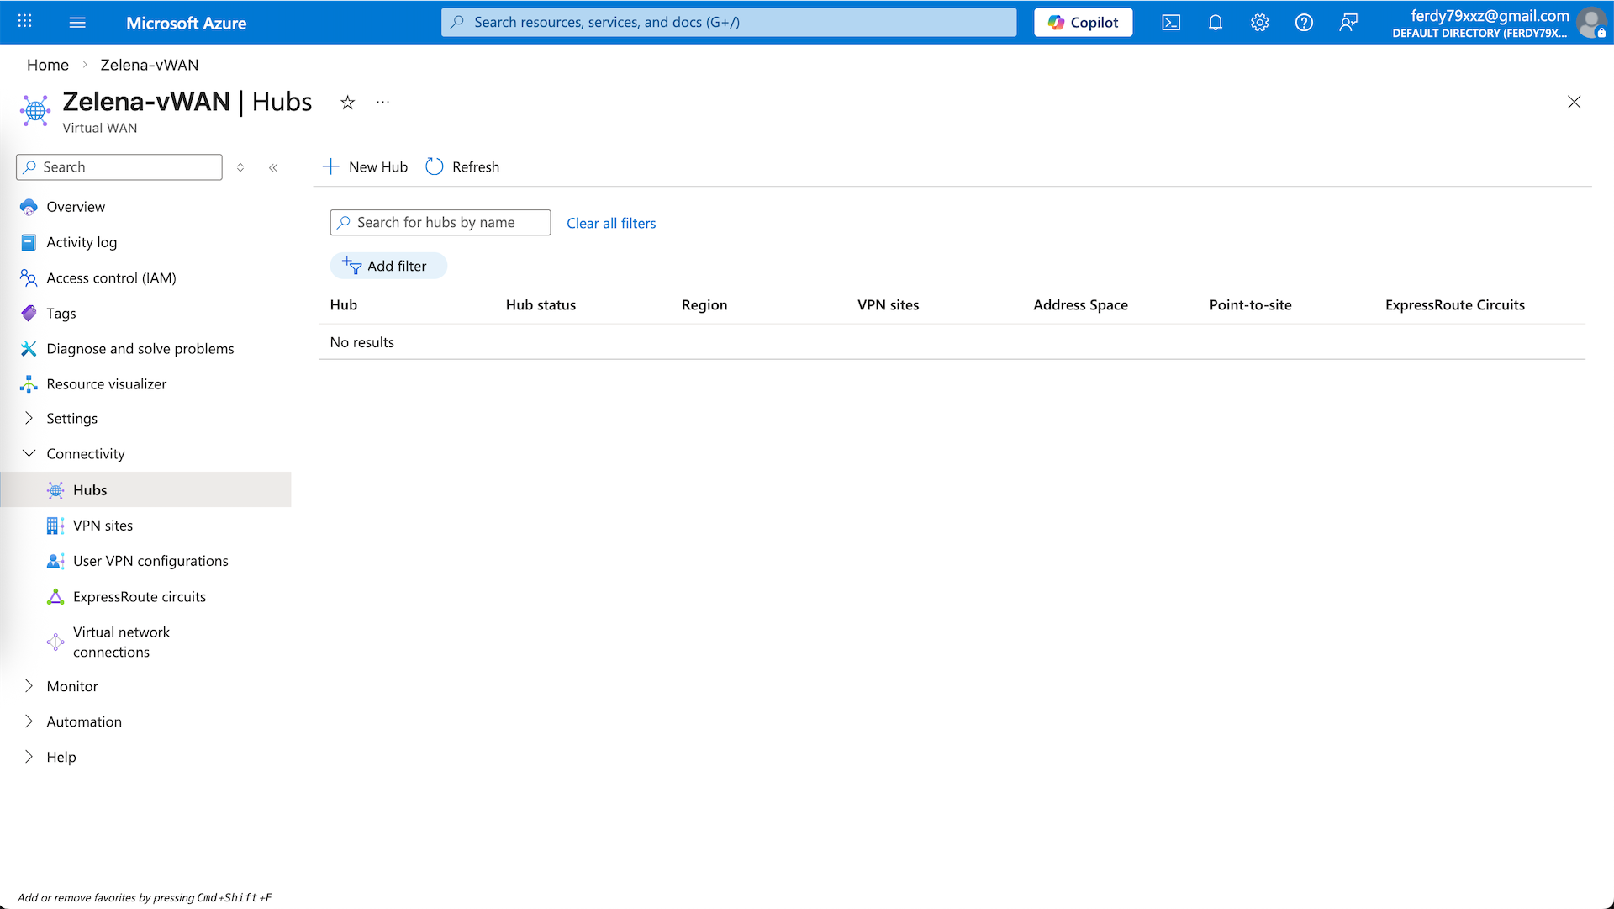Image resolution: width=1614 pixels, height=909 pixels.
Task: Expand the Automation section
Action: pos(29,721)
